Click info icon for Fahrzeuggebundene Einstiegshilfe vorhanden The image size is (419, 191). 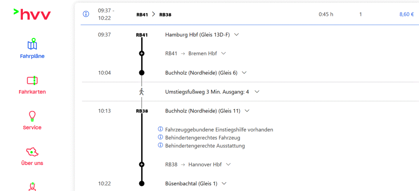click(x=161, y=129)
